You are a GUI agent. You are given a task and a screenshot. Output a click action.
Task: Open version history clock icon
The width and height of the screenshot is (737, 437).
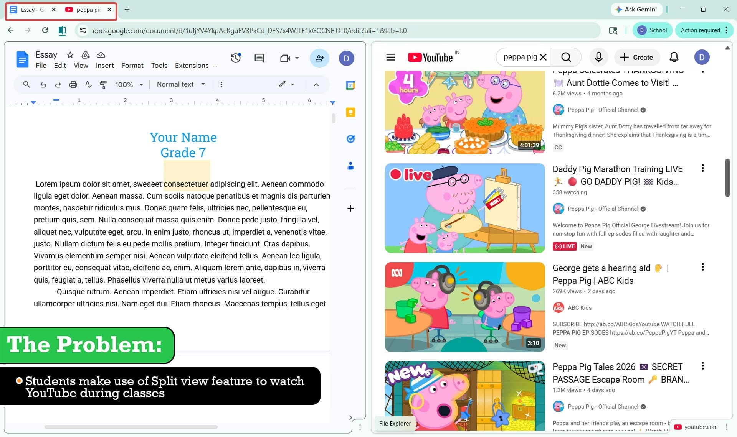tap(236, 58)
